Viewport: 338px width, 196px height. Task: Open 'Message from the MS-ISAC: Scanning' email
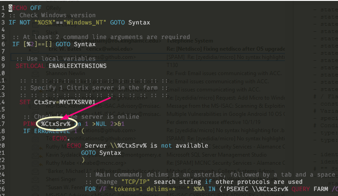coord(225,106)
